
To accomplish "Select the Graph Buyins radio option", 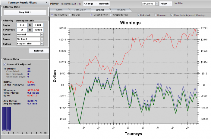I will tap(111, 15).
